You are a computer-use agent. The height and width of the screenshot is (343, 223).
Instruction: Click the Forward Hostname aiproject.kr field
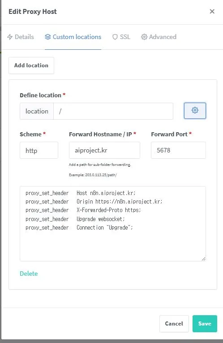pos(104,150)
